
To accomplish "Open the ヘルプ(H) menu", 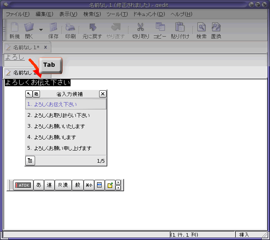I will [181, 14].
